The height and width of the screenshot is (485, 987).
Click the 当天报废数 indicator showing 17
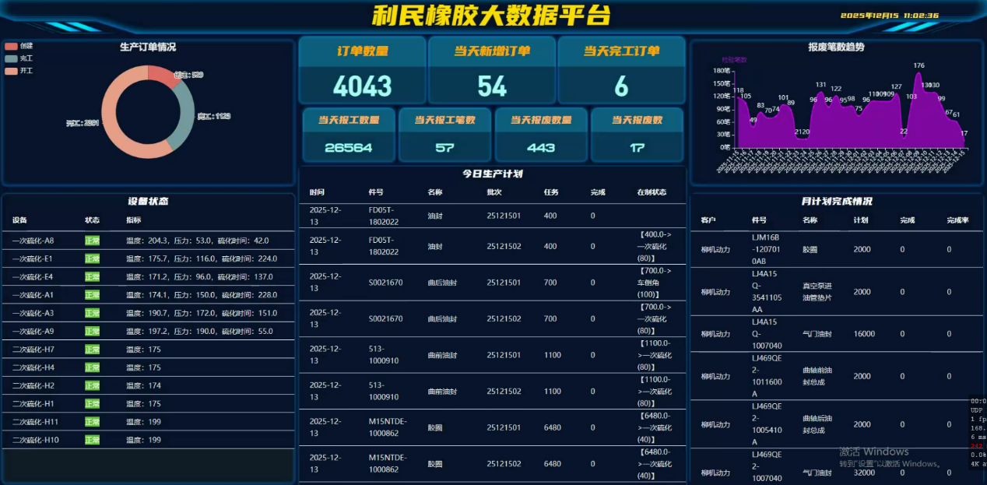click(x=638, y=134)
